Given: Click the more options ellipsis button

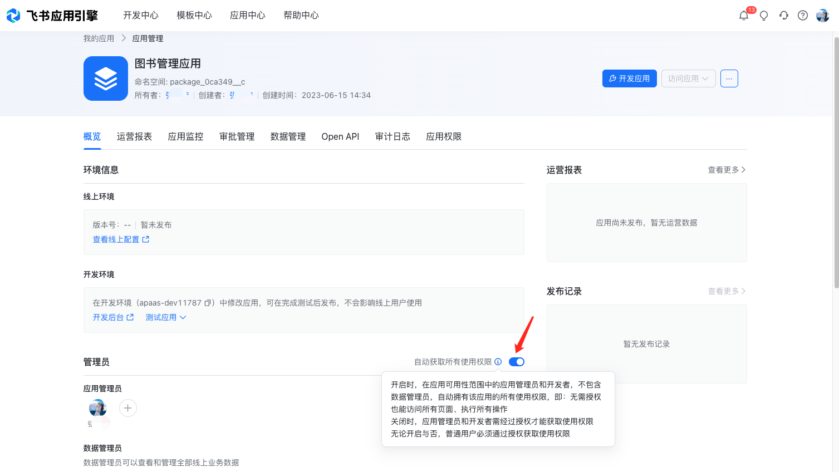Looking at the screenshot, I should (729, 78).
